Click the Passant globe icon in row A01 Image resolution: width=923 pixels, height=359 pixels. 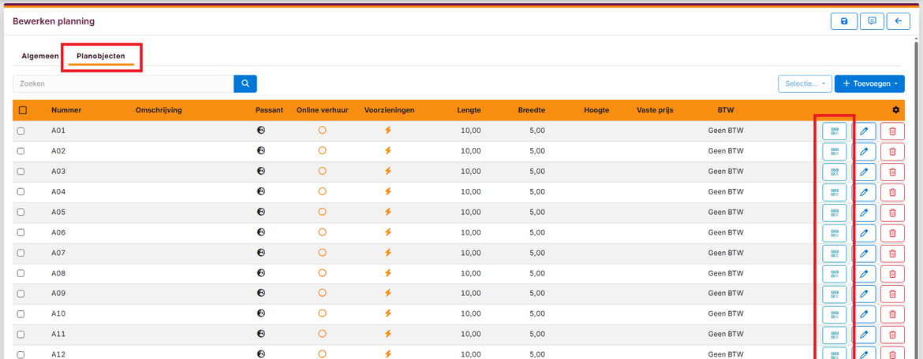coord(261,131)
